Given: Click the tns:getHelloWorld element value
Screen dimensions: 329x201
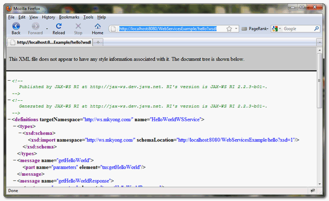Looking at the screenshot, I should click(121, 167).
